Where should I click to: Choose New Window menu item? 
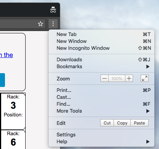102,41
